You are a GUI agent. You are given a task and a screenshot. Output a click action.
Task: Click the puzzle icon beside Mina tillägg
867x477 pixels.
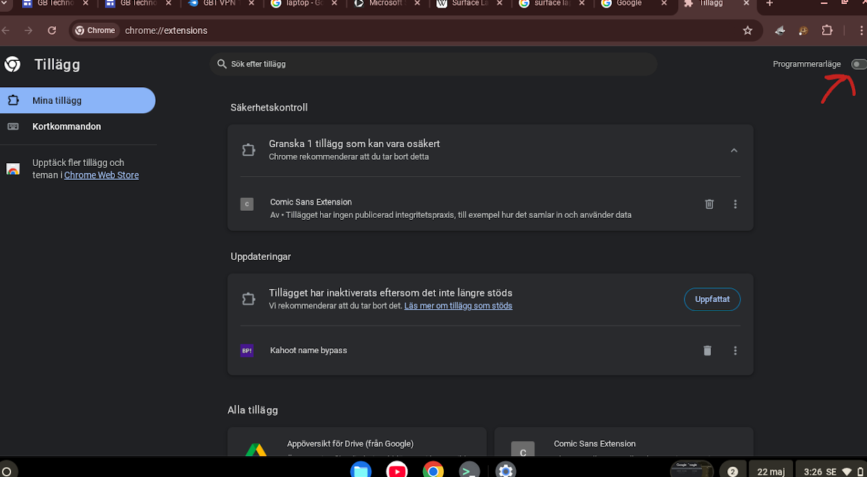coord(13,100)
